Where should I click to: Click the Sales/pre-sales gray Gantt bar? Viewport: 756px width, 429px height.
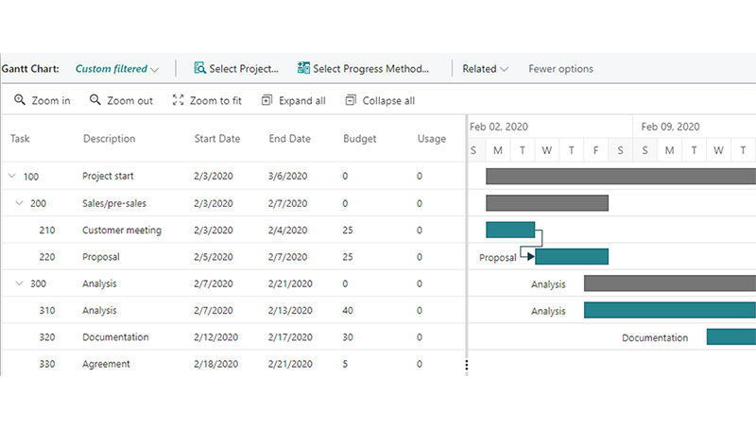[547, 203]
